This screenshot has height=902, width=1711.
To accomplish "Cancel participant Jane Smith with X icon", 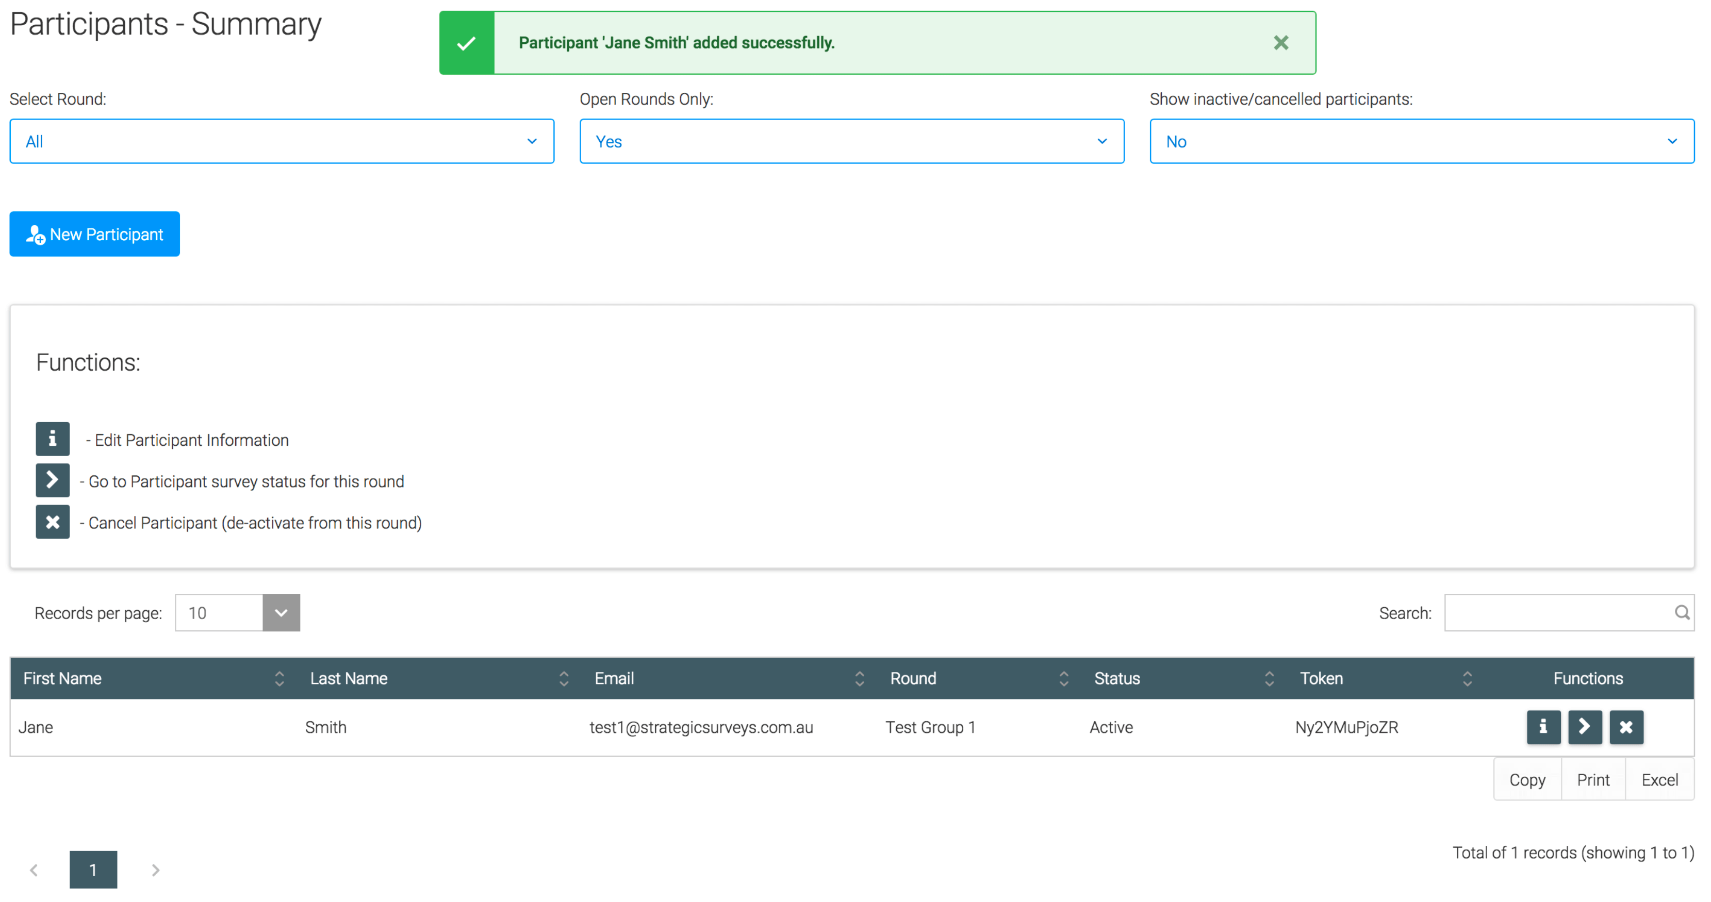I will 1626,727.
